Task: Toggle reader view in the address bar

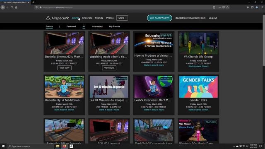Action: pos(214,7)
